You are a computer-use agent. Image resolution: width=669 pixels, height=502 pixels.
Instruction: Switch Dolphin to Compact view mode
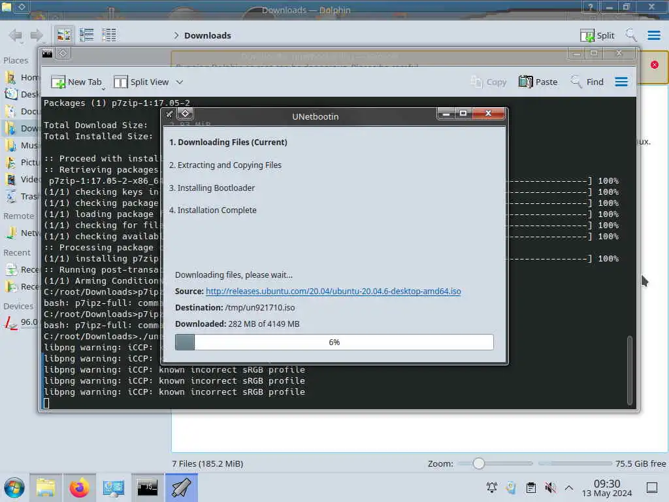point(87,35)
